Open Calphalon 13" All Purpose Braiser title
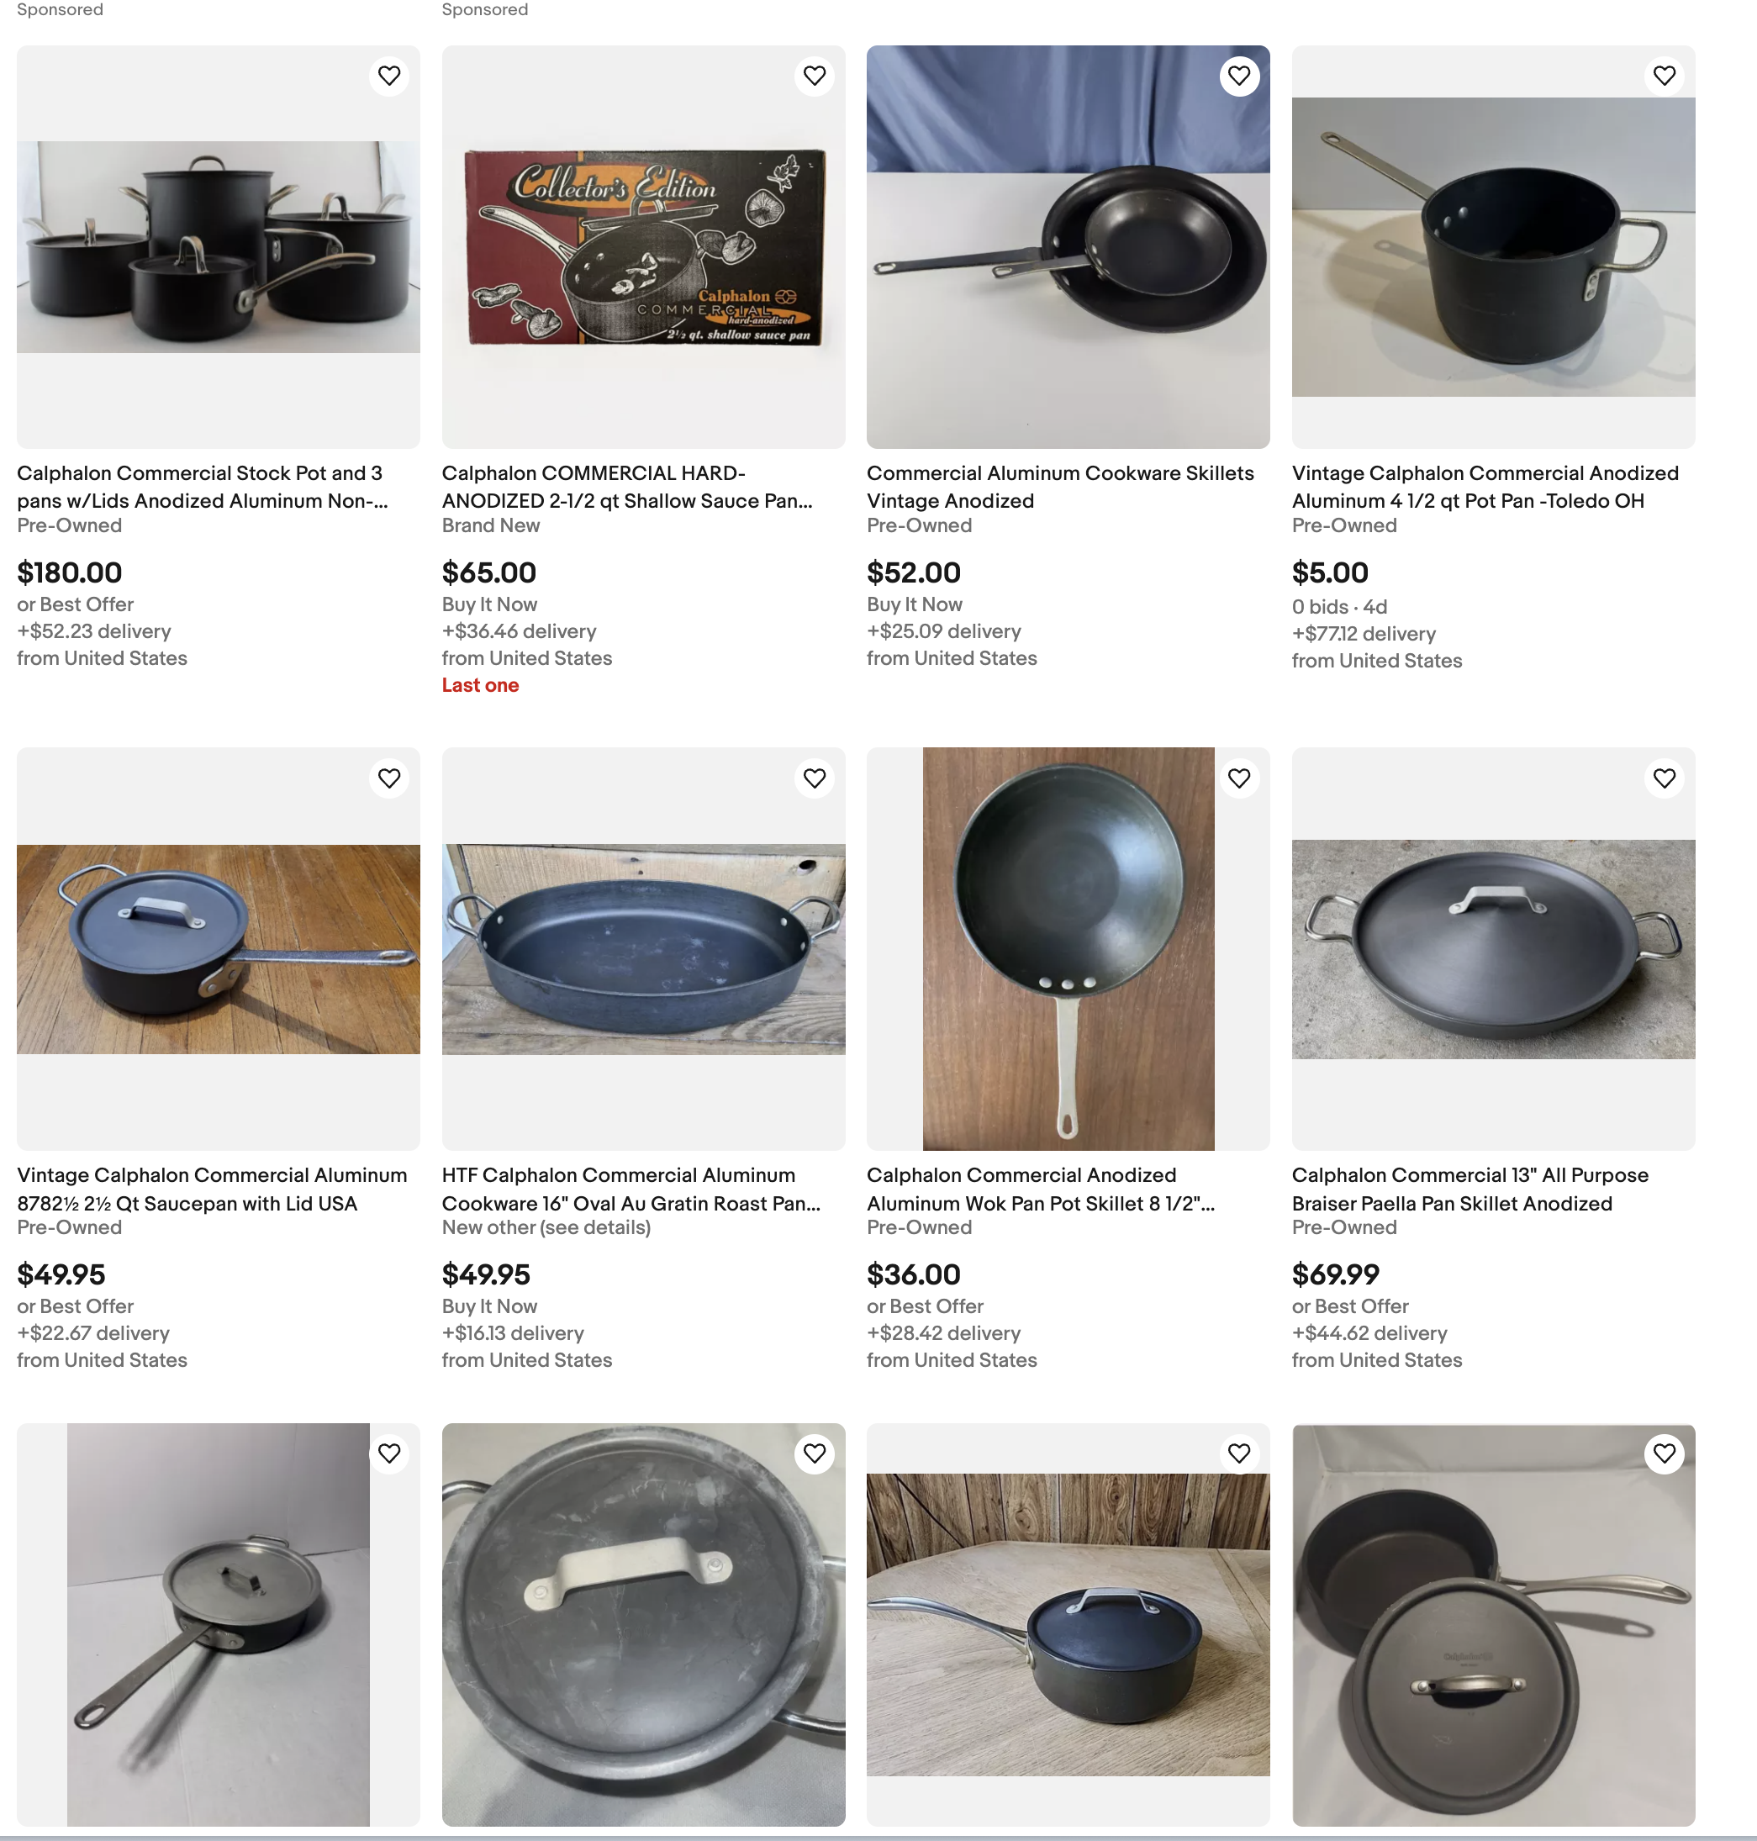This screenshot has height=1841, width=1757. [x=1470, y=1190]
